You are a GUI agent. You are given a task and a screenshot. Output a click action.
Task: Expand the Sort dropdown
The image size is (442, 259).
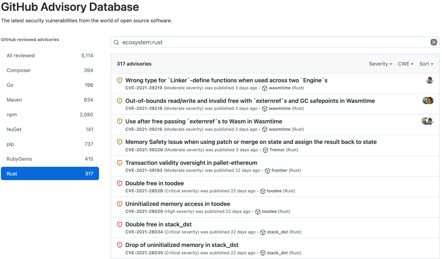coord(426,64)
